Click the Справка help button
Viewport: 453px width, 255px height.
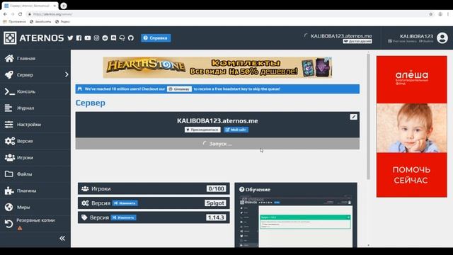tap(156, 38)
